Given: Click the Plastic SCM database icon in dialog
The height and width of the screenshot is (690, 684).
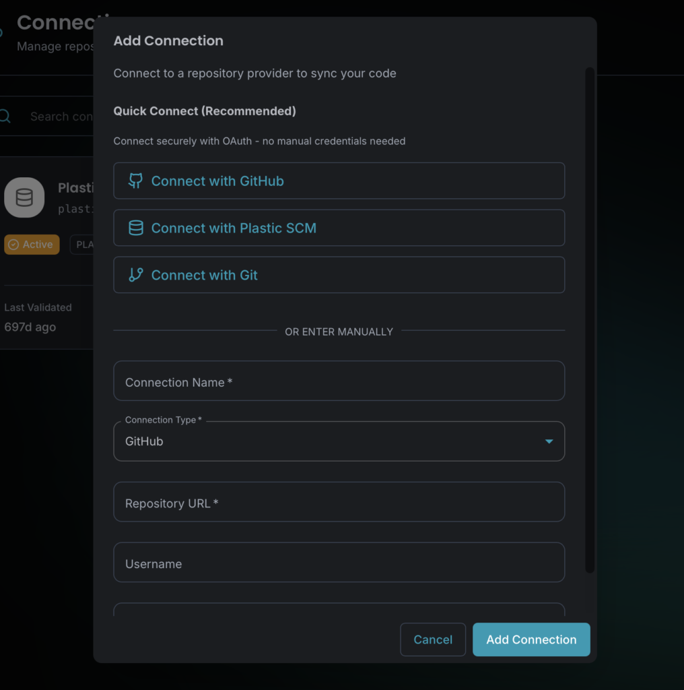Looking at the screenshot, I should (136, 228).
